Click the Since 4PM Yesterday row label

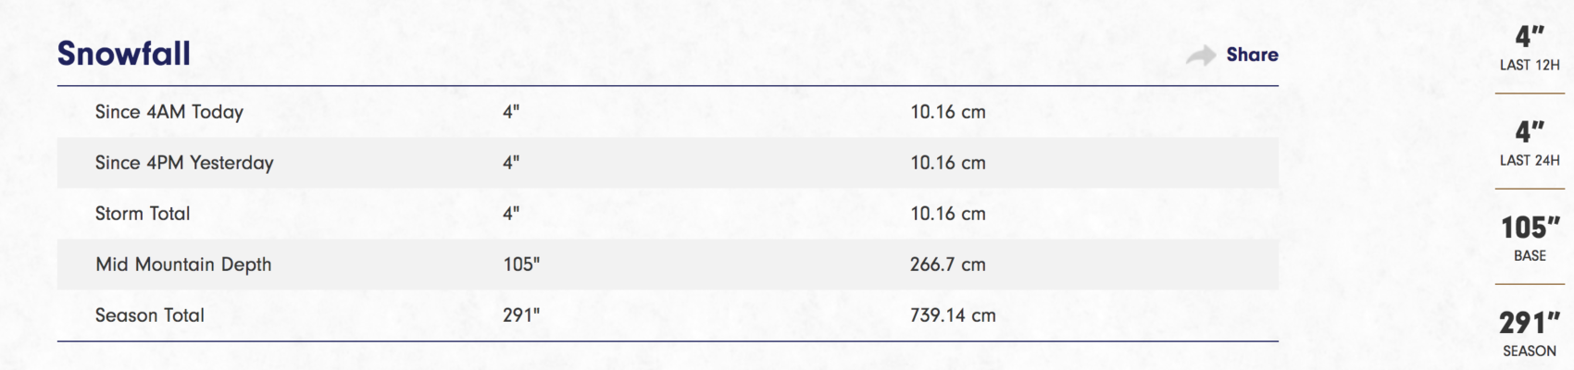point(184,163)
